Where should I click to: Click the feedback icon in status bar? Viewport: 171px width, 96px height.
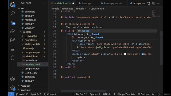(153, 94)
